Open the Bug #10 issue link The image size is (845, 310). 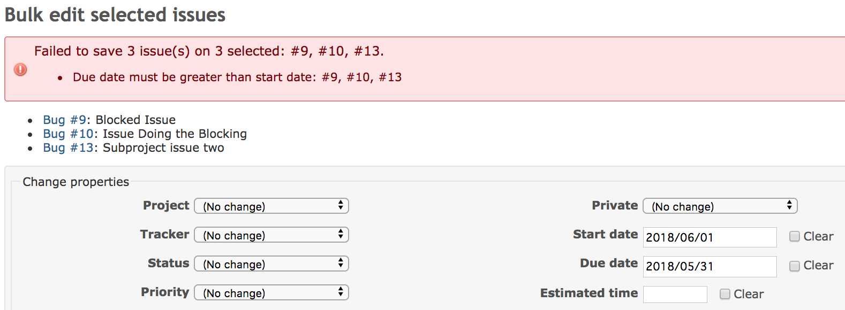click(69, 134)
